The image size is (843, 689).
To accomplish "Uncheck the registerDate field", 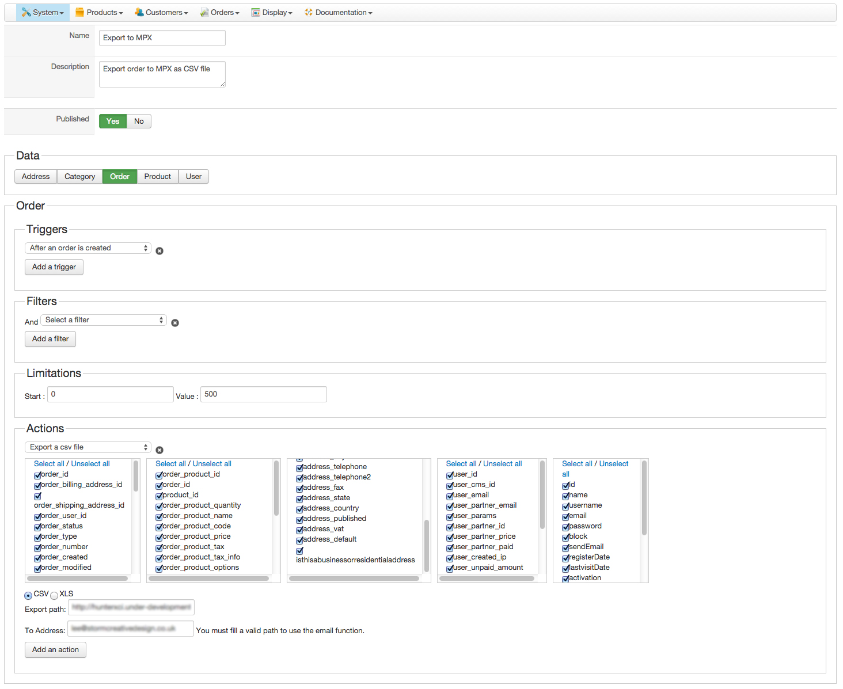I will pos(566,558).
